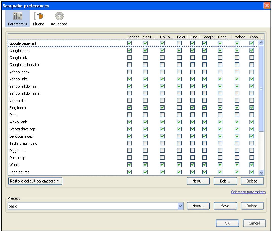The height and width of the screenshot is (232, 272).
Task: Select the Yahoo linkdomain2 row label
Action: (24, 93)
